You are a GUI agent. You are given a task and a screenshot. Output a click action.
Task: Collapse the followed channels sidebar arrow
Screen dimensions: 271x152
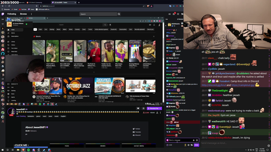click(x=3, y=19)
